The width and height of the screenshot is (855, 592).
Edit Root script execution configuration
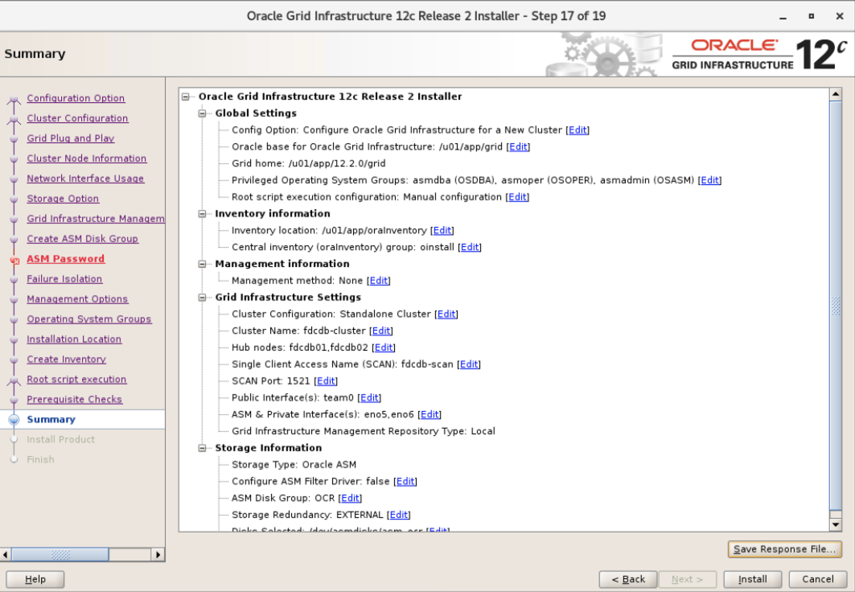point(517,197)
